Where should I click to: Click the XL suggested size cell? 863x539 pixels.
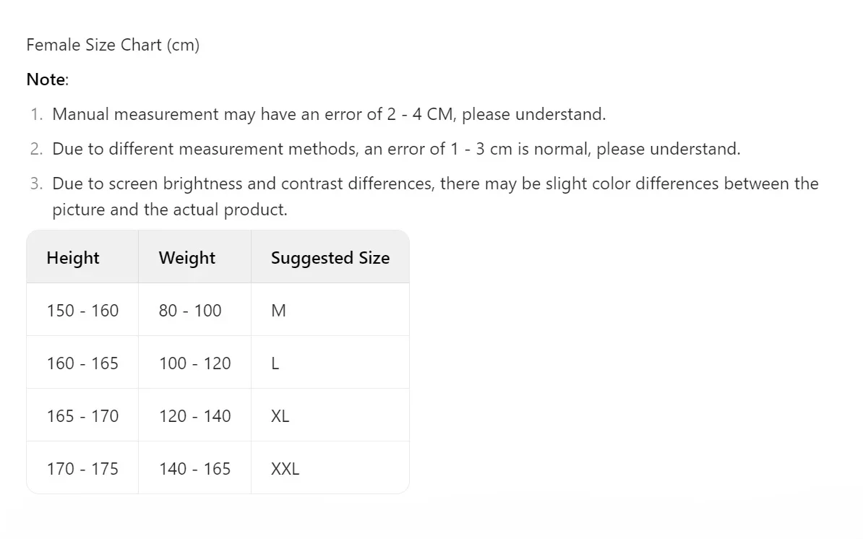click(280, 416)
